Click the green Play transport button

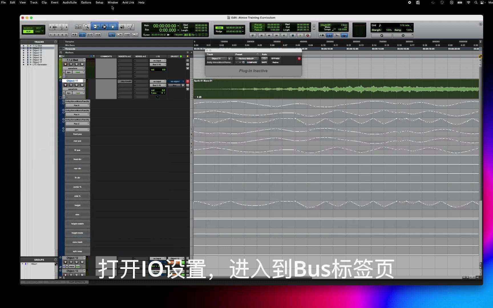click(300, 35)
